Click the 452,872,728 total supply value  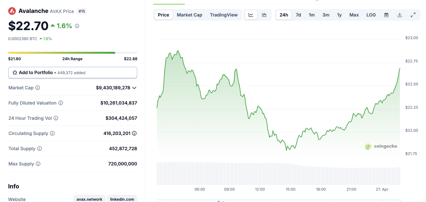123,149
